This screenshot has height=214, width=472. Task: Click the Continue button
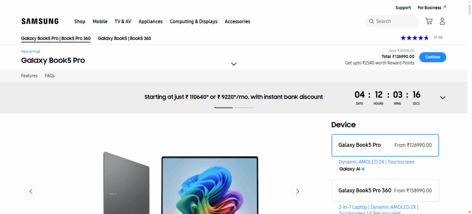pyautogui.click(x=432, y=57)
